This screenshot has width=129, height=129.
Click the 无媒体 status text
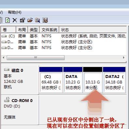[10, 117]
